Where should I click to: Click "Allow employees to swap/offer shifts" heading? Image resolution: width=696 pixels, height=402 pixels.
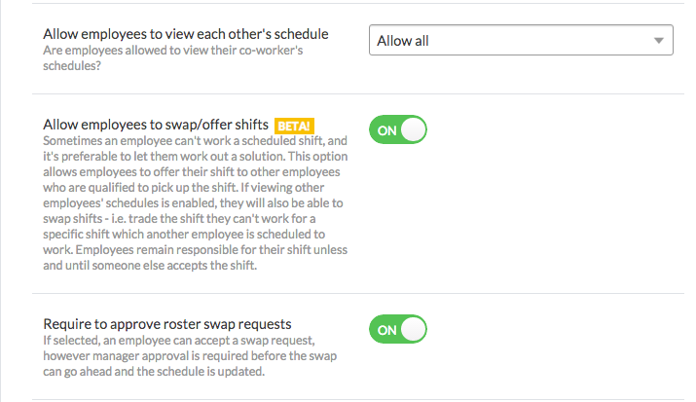[157, 125]
